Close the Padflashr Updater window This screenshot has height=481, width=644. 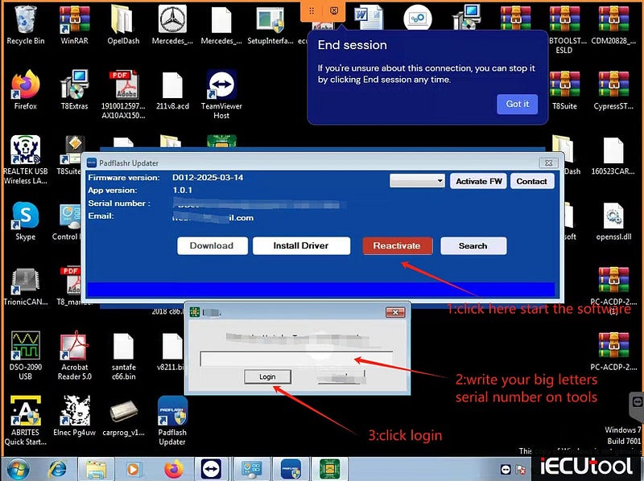coord(548,163)
